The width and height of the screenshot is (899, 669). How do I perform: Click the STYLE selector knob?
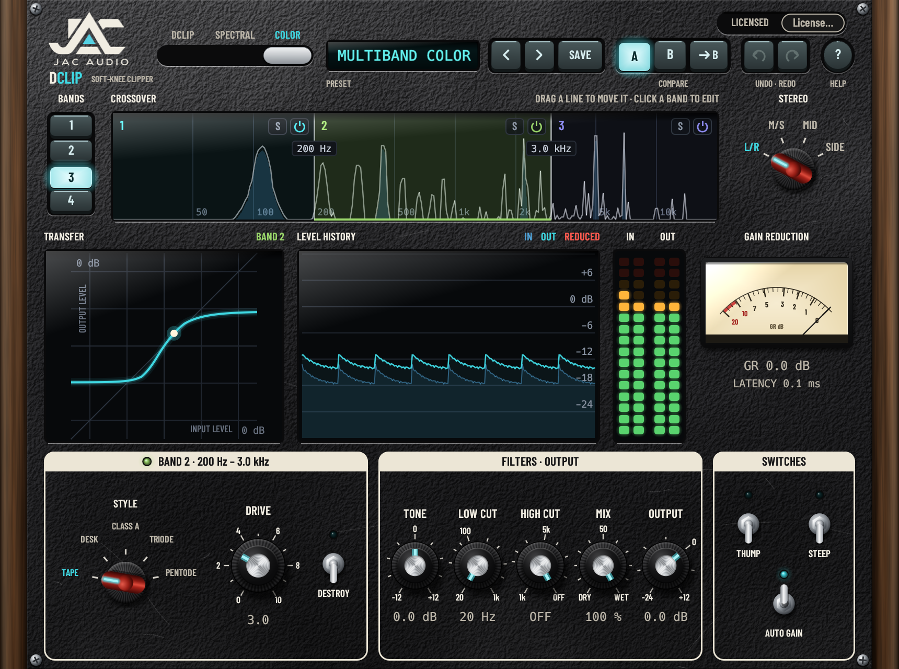[x=124, y=582]
